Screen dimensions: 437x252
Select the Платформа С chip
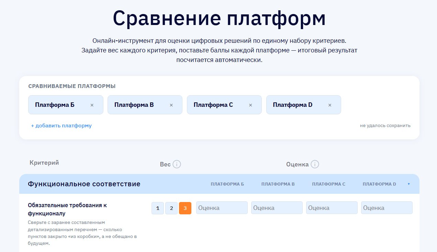click(x=224, y=105)
